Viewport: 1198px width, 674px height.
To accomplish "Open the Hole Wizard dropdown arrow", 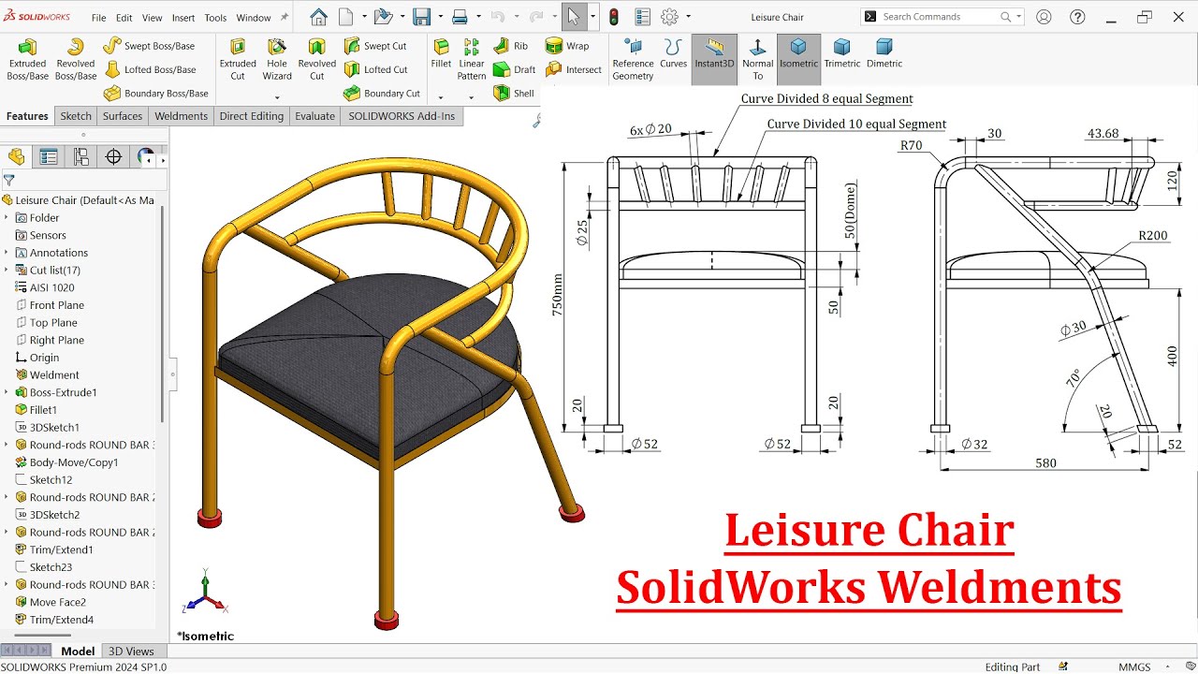I will [x=277, y=96].
